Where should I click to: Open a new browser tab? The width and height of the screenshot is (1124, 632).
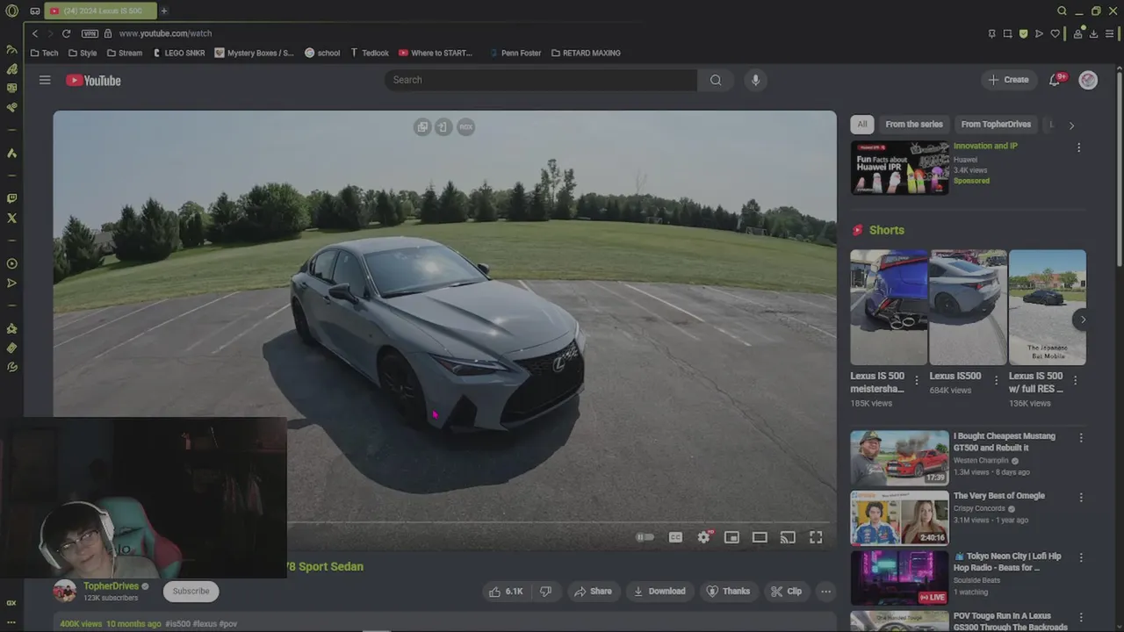[x=163, y=11]
